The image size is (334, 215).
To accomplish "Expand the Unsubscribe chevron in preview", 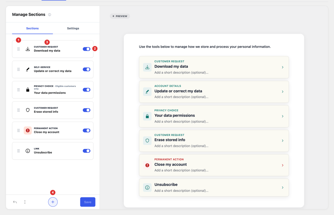I will point(283,187).
